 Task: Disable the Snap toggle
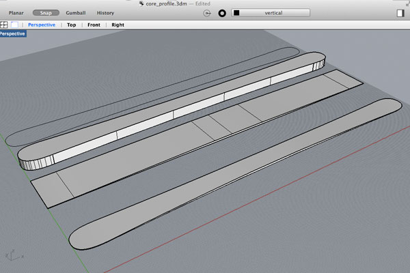(46, 13)
